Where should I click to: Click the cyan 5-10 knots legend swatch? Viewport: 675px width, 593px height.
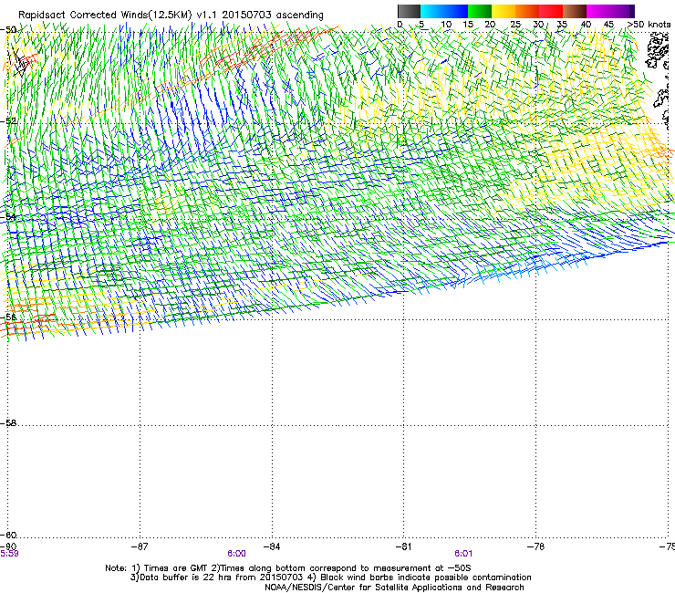[x=432, y=11]
